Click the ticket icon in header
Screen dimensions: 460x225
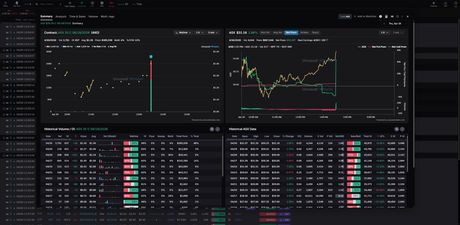pyautogui.click(x=392, y=17)
